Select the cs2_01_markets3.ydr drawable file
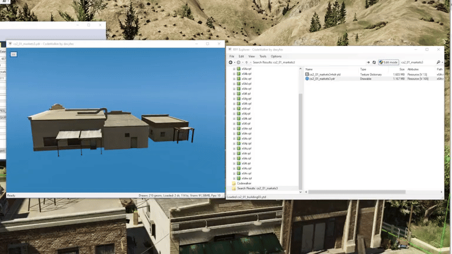The height and width of the screenshot is (254, 452). pyautogui.click(x=323, y=78)
